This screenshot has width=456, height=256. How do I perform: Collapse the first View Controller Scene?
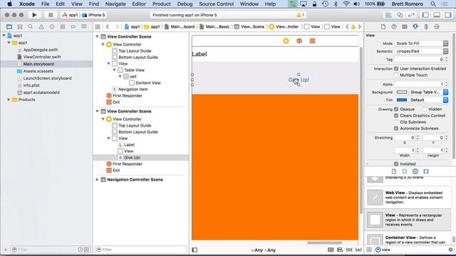(x=97, y=36)
